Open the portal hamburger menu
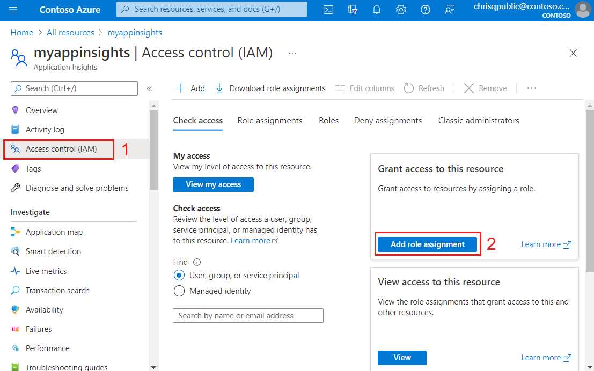 click(x=13, y=9)
